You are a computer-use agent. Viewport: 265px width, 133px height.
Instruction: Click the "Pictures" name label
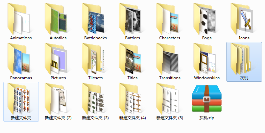pyautogui.click(x=58, y=78)
